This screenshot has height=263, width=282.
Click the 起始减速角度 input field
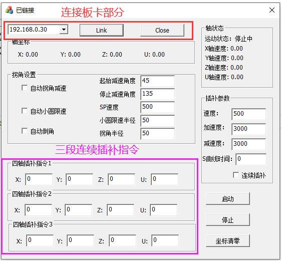pyautogui.click(x=158, y=81)
